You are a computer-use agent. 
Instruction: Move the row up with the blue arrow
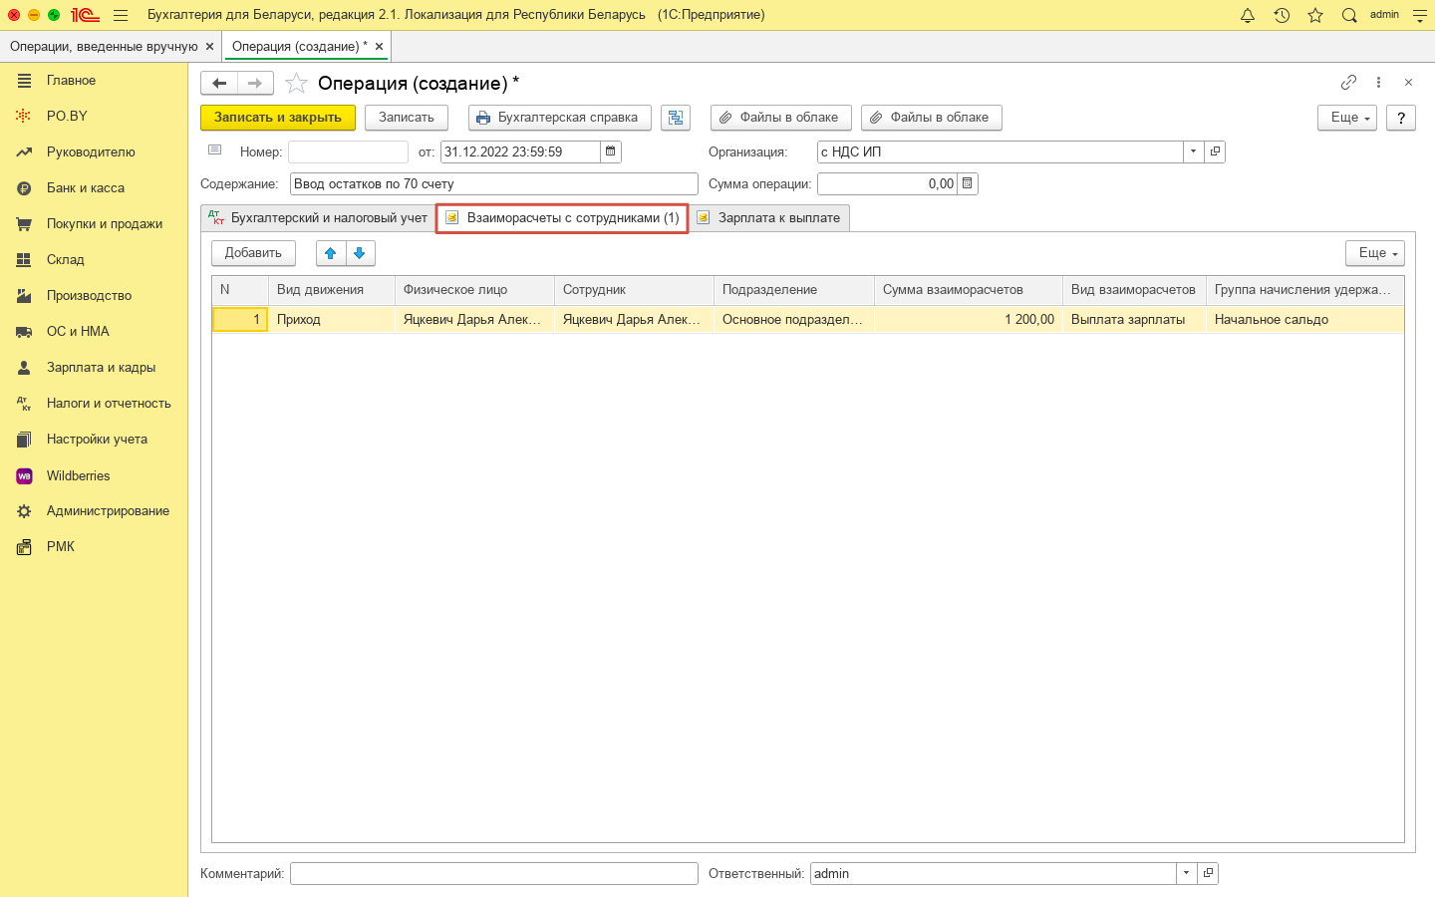point(331,253)
